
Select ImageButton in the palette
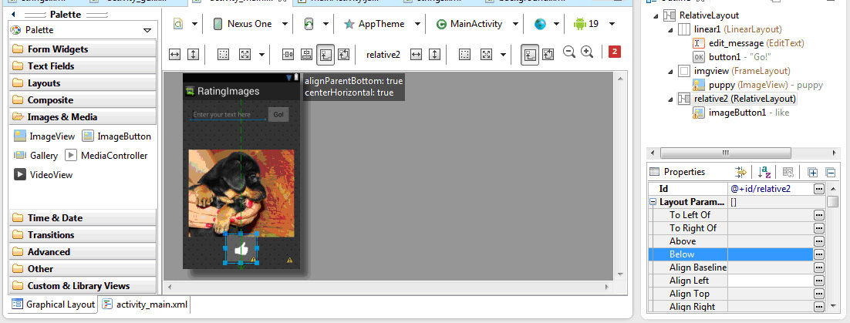pos(116,136)
